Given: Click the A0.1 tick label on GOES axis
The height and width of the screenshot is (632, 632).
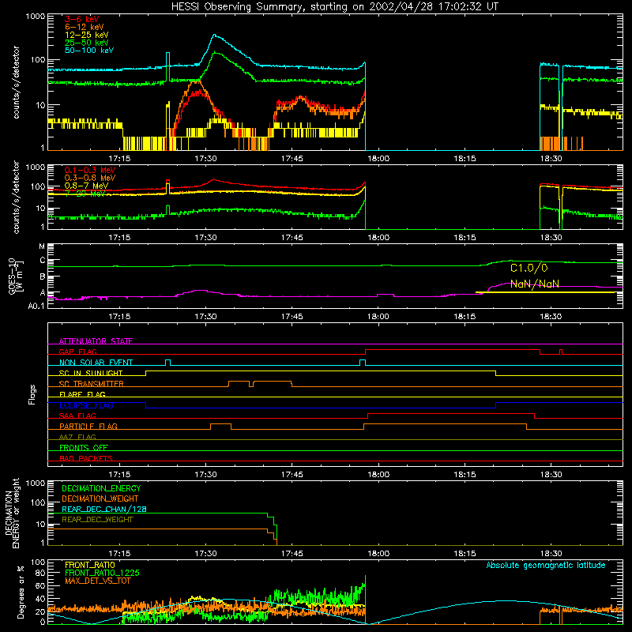Looking at the screenshot, I should (x=36, y=306).
